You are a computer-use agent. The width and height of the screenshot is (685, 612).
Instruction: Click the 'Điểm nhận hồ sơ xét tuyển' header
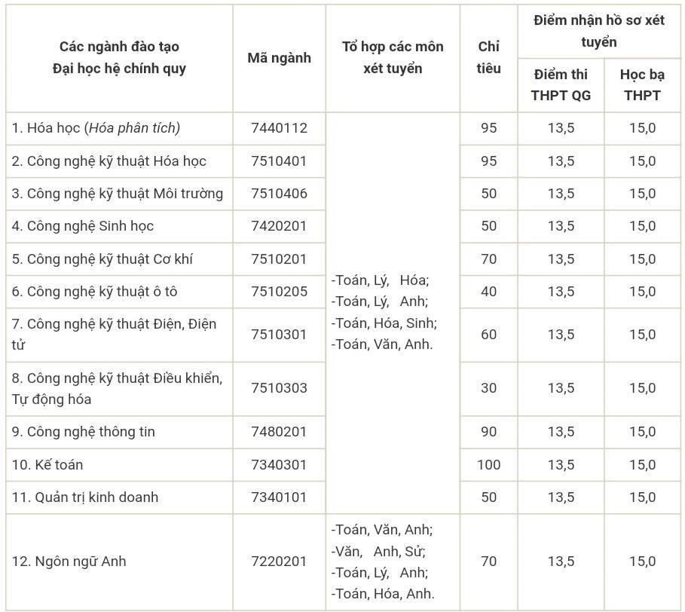(x=599, y=31)
